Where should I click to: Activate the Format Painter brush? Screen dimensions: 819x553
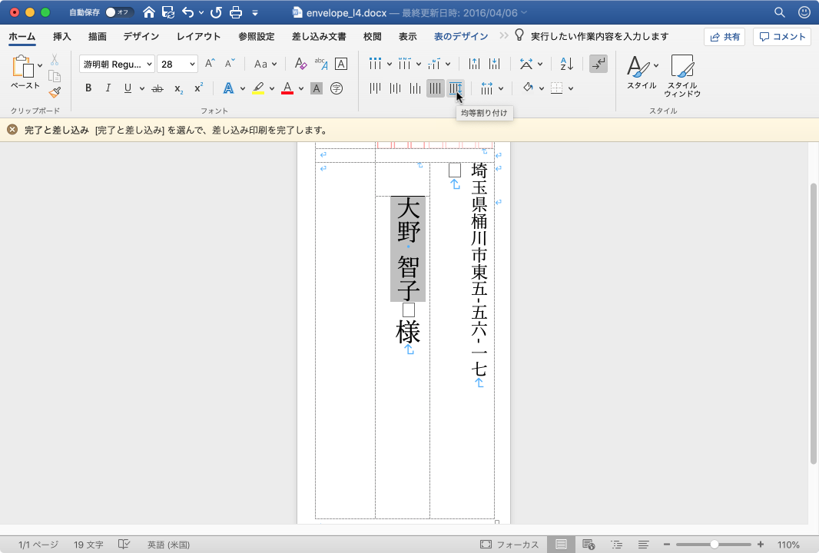pos(55,92)
